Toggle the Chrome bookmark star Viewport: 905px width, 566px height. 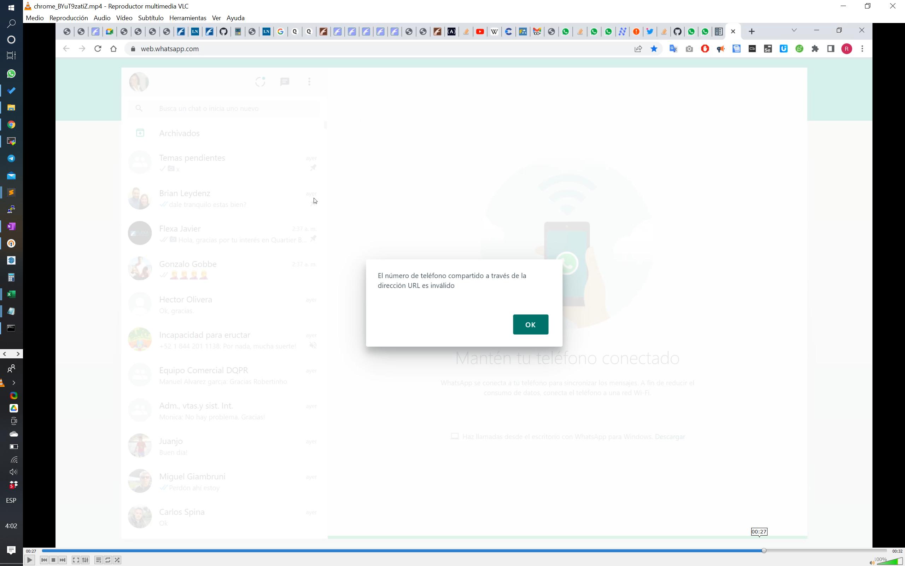[654, 49]
